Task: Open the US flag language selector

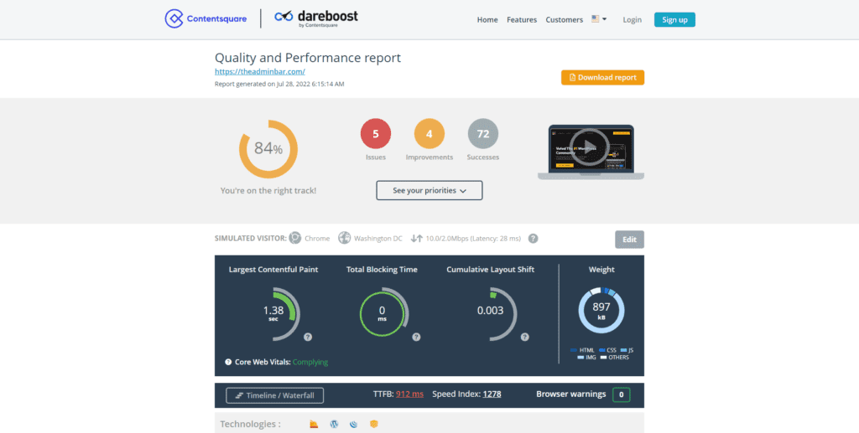Action: [599, 19]
